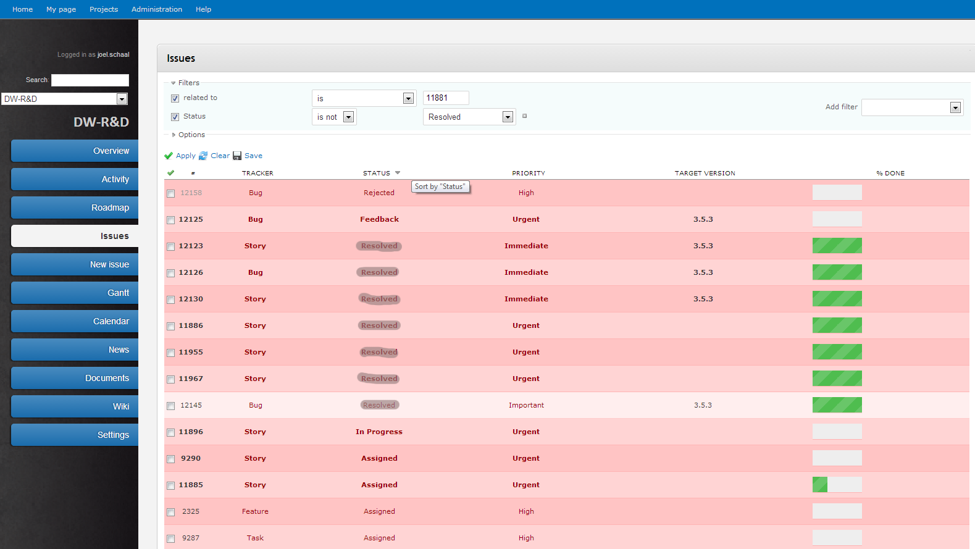Open the News sidebar tab
The width and height of the screenshot is (975, 549).
[x=75, y=350]
